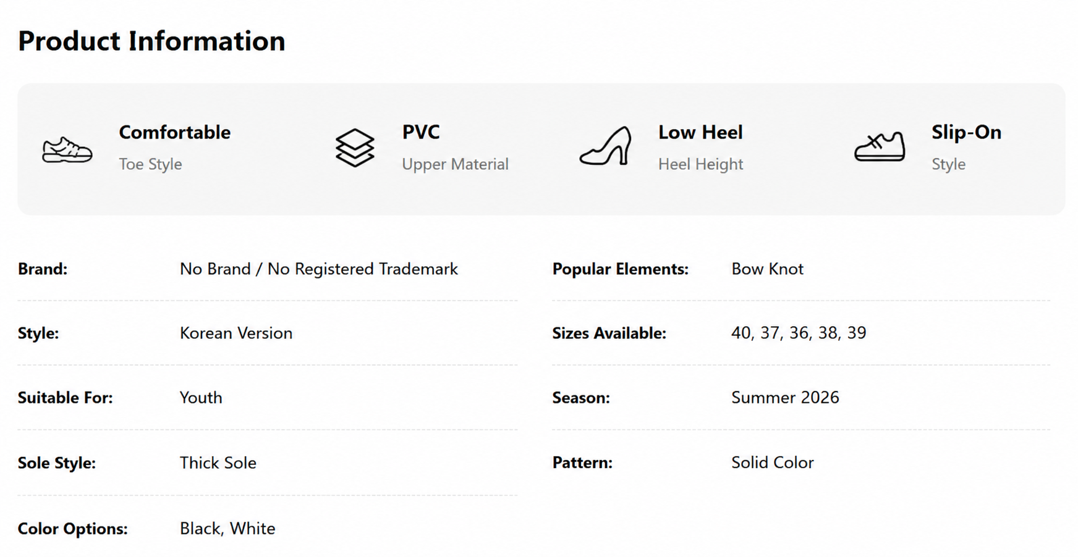Screen dimensions: 1078x557
Task: Click the Slip-On style heading
Action: click(x=966, y=132)
